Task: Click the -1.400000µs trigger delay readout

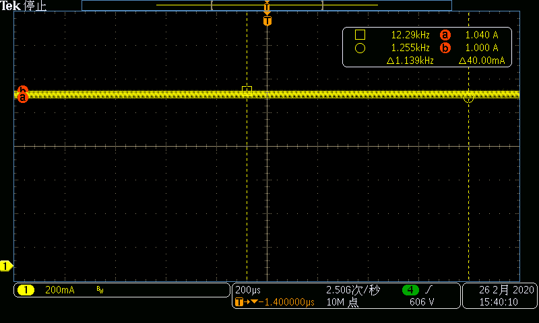Action: coord(286,302)
